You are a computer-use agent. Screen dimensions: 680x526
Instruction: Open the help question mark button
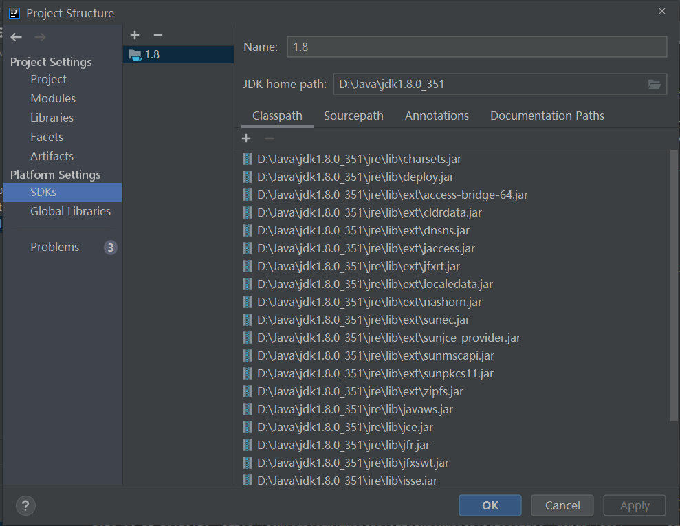click(25, 505)
